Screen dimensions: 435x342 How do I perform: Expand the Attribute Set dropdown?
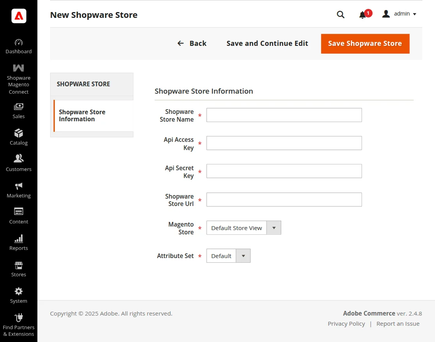(243, 256)
